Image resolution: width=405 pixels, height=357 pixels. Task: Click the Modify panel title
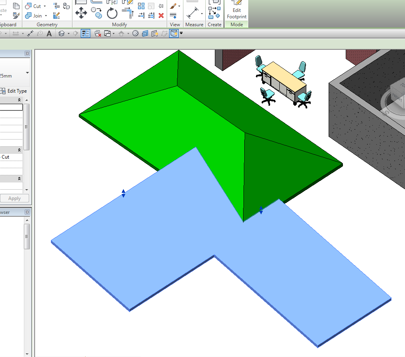[119, 25]
